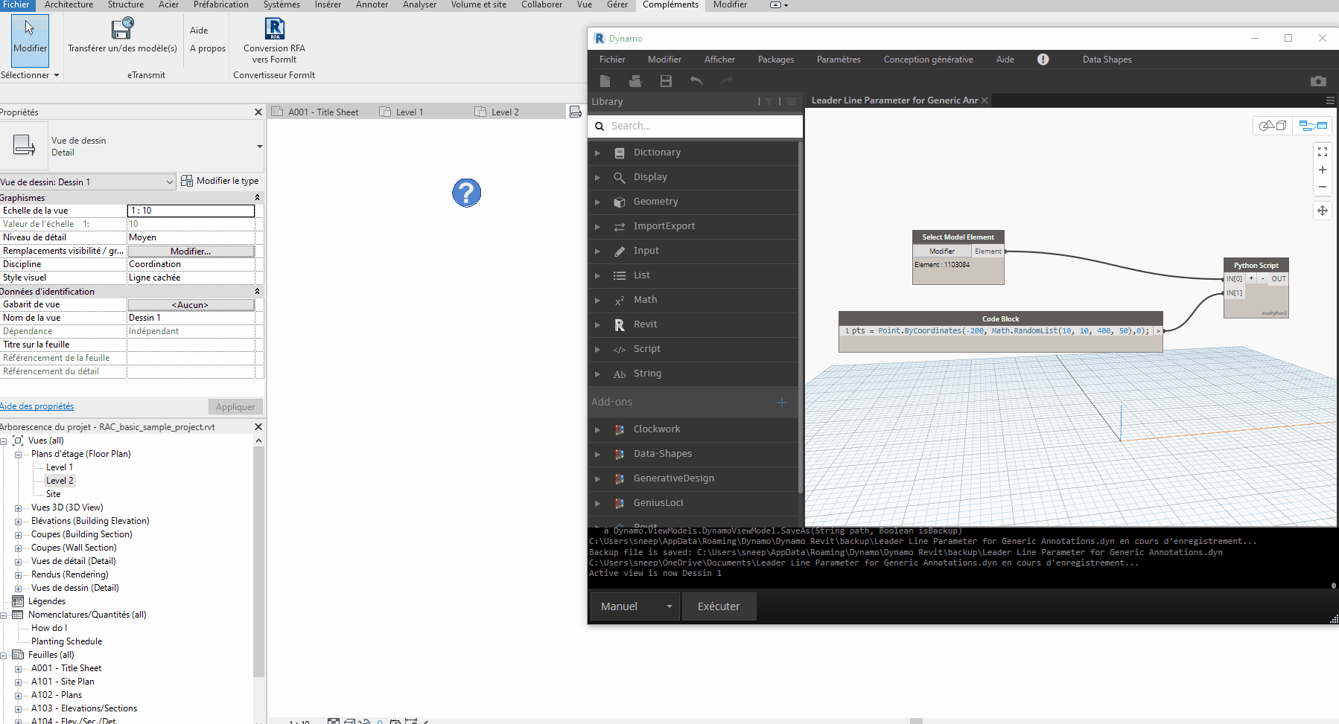Zoom out on the Dynamo canvas
Screen dimensions: 1339x724
tap(1323, 188)
